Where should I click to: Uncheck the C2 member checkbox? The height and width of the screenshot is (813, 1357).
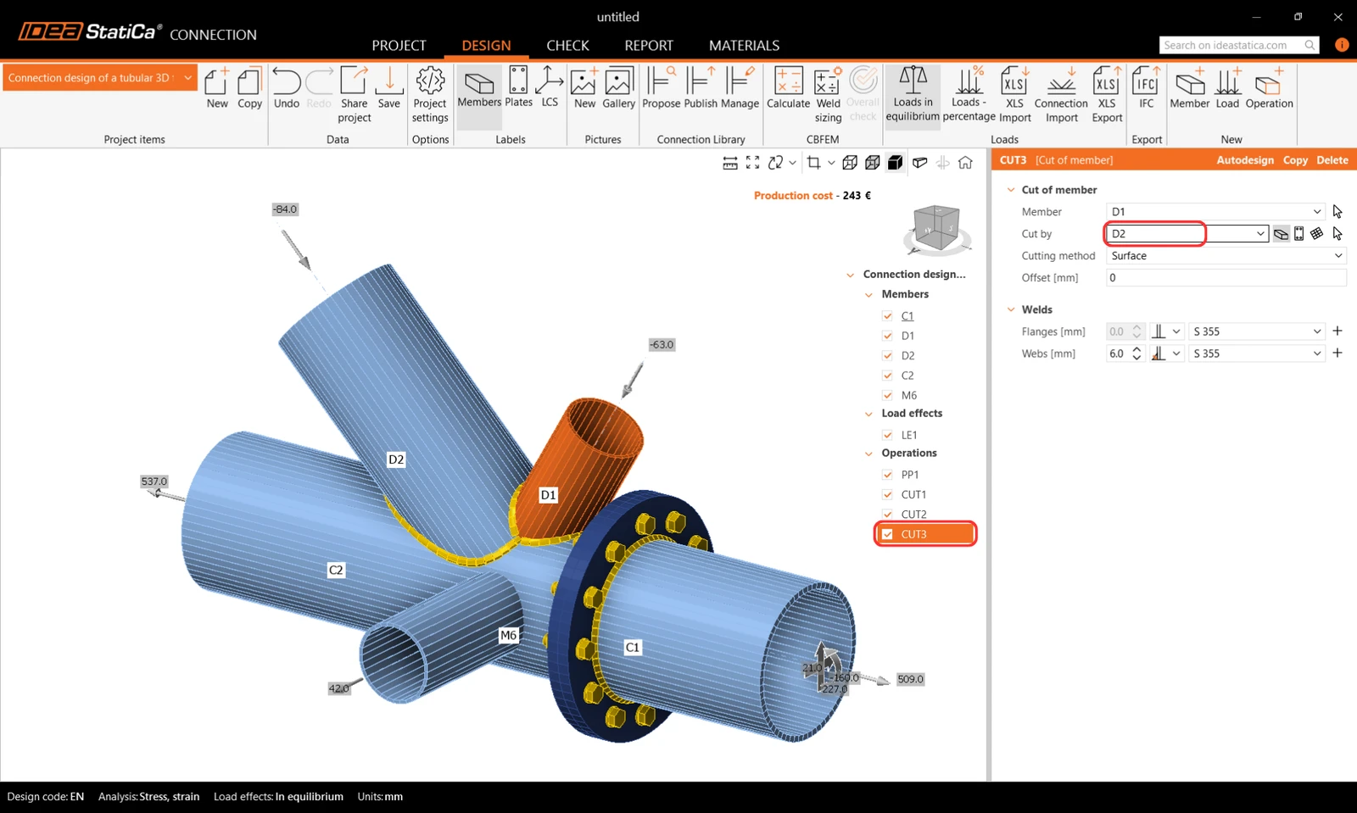coord(887,376)
